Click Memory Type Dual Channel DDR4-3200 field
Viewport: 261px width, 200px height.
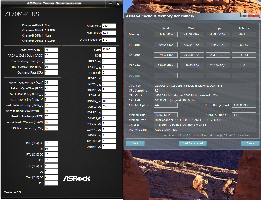tap(205, 120)
